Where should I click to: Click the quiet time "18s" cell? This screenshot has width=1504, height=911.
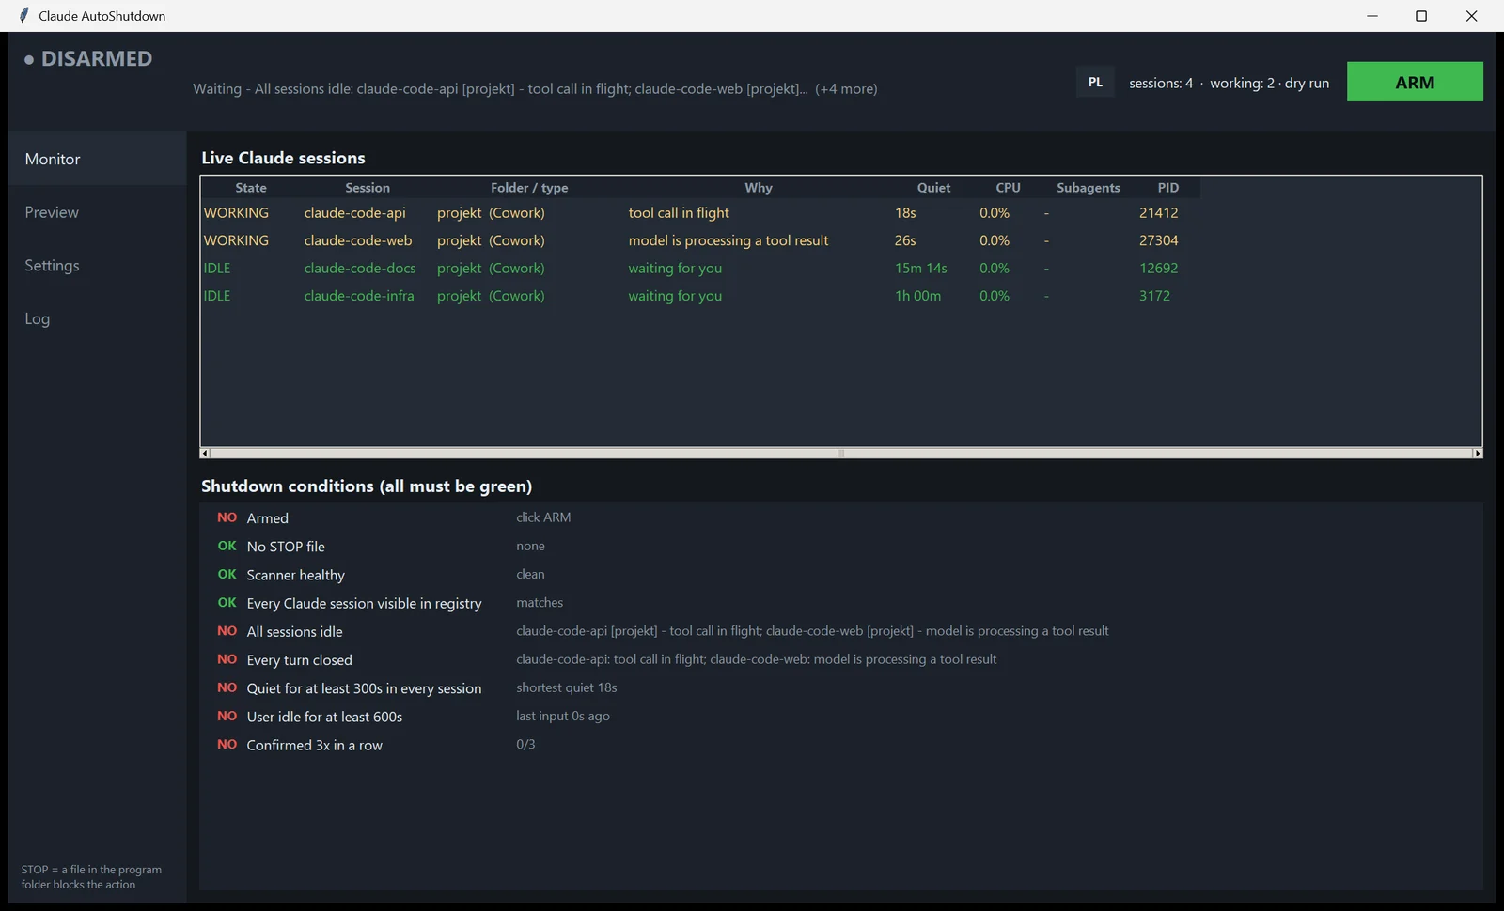point(905,213)
